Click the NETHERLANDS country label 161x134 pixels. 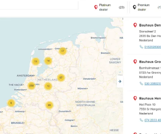click(48, 80)
